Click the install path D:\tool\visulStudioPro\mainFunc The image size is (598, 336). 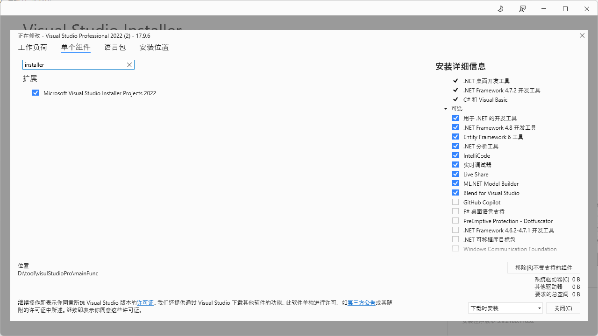[58, 273]
